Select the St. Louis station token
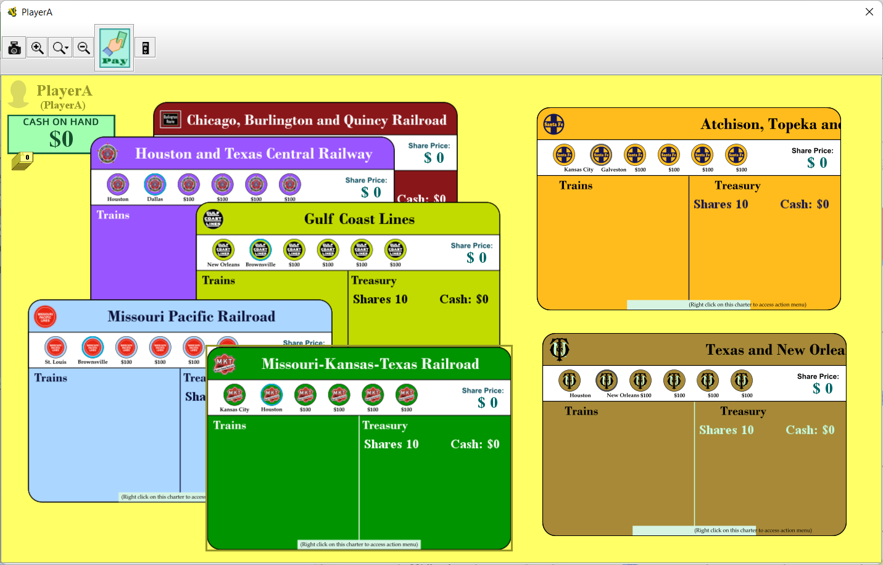883x565 pixels. (x=56, y=347)
